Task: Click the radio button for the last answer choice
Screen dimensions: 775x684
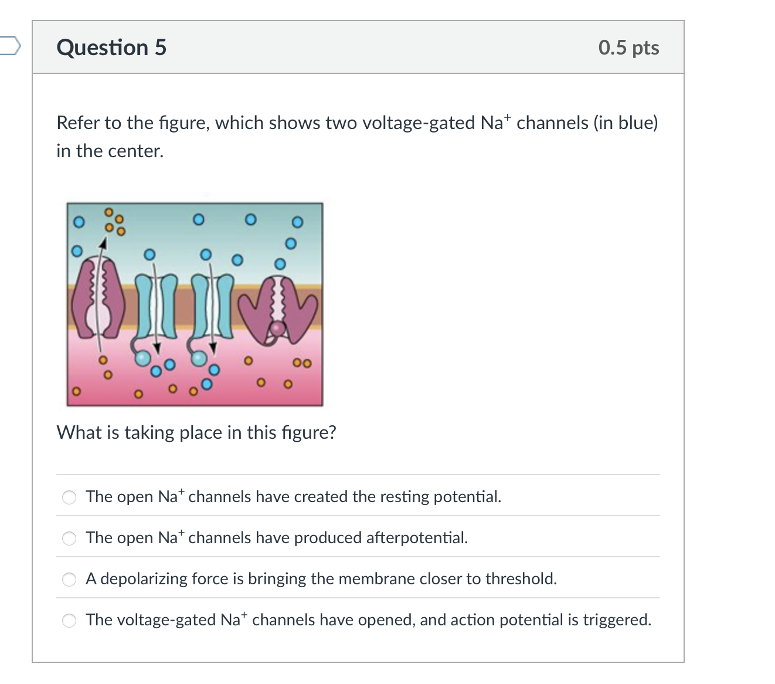Action: [69, 620]
